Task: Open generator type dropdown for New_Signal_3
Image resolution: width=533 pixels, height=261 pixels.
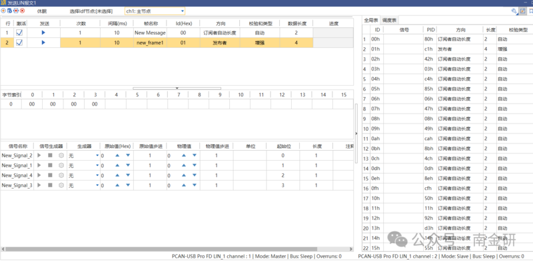Action: (x=97, y=185)
